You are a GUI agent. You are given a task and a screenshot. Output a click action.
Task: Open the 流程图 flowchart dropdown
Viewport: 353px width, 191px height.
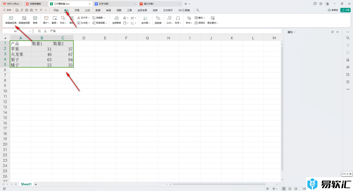pos(98,18)
